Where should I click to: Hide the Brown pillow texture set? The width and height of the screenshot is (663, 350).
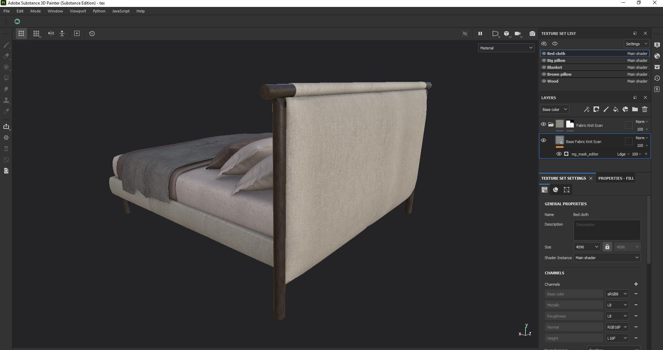544,74
